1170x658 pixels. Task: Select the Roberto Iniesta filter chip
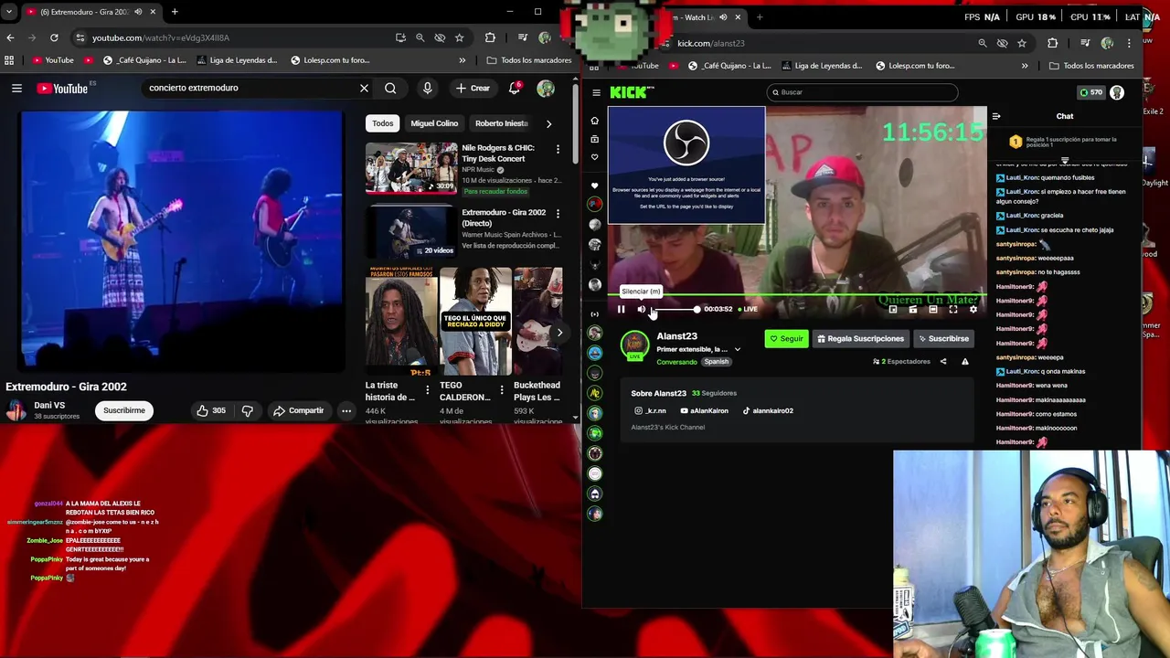(x=502, y=123)
